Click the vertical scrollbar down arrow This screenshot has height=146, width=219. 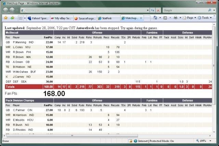[x=214, y=132]
